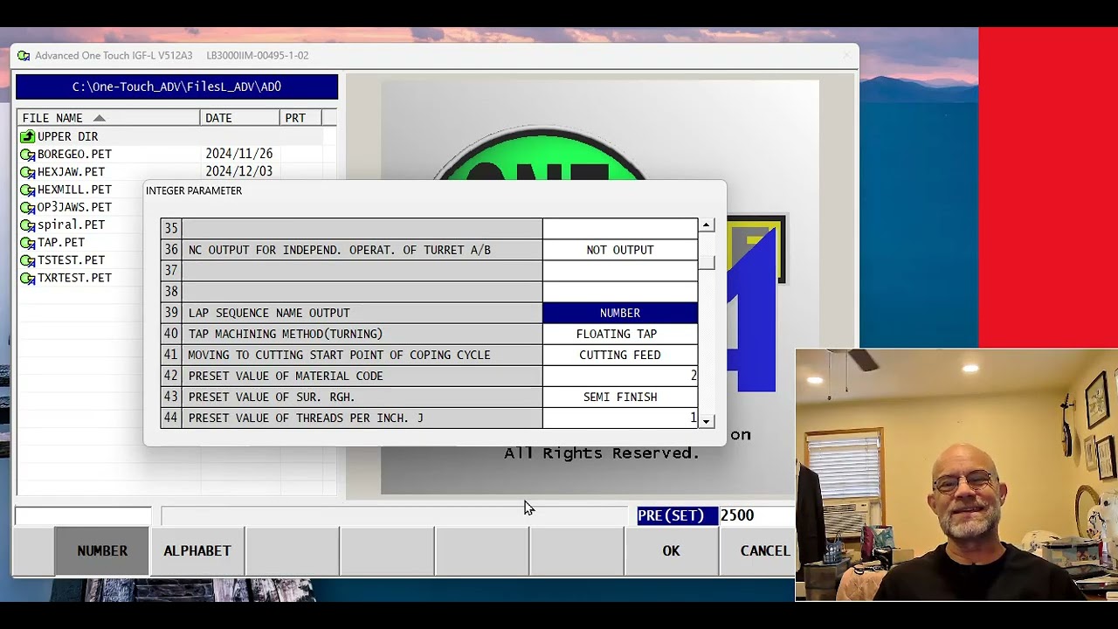Image resolution: width=1118 pixels, height=629 pixels.
Task: Click row number 39 cell
Action: coord(171,313)
